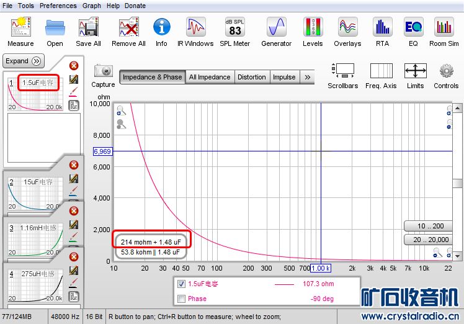The width and height of the screenshot is (464, 324).
Task: Enable the Phase trace checkbox
Action: (x=181, y=299)
